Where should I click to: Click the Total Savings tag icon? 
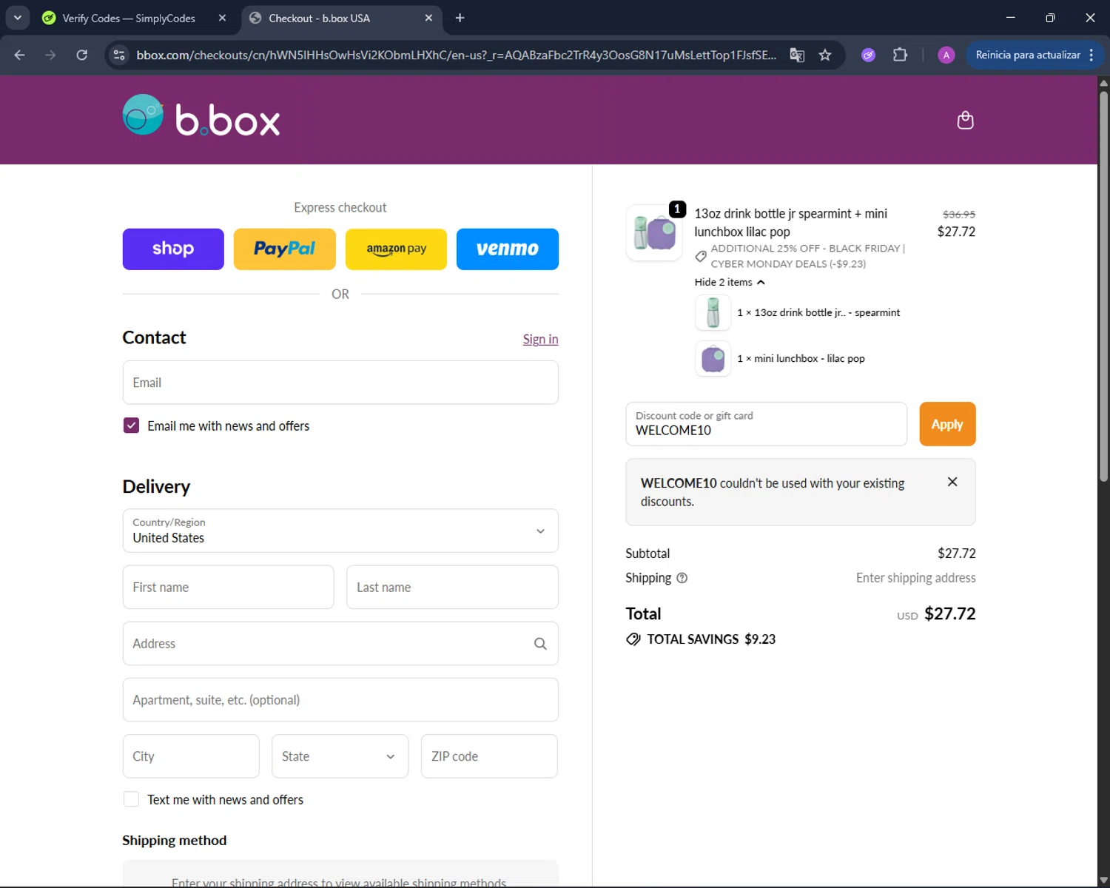coord(633,639)
